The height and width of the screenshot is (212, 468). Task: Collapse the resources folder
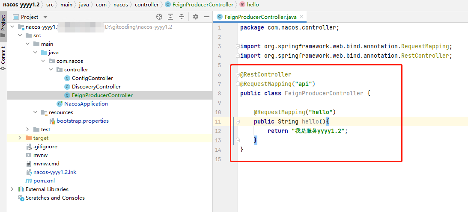pyautogui.click(x=36, y=112)
